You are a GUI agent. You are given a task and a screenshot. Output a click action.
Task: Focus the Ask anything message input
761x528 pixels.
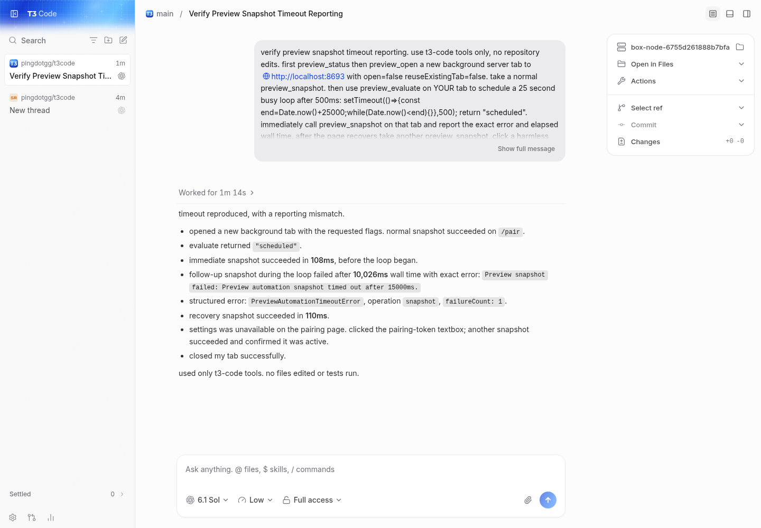[370, 469]
